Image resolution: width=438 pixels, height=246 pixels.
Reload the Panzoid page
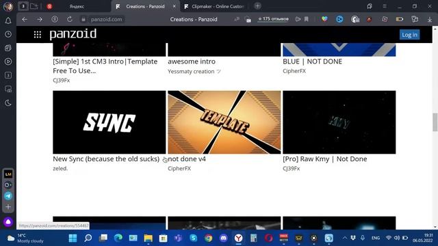(70, 19)
